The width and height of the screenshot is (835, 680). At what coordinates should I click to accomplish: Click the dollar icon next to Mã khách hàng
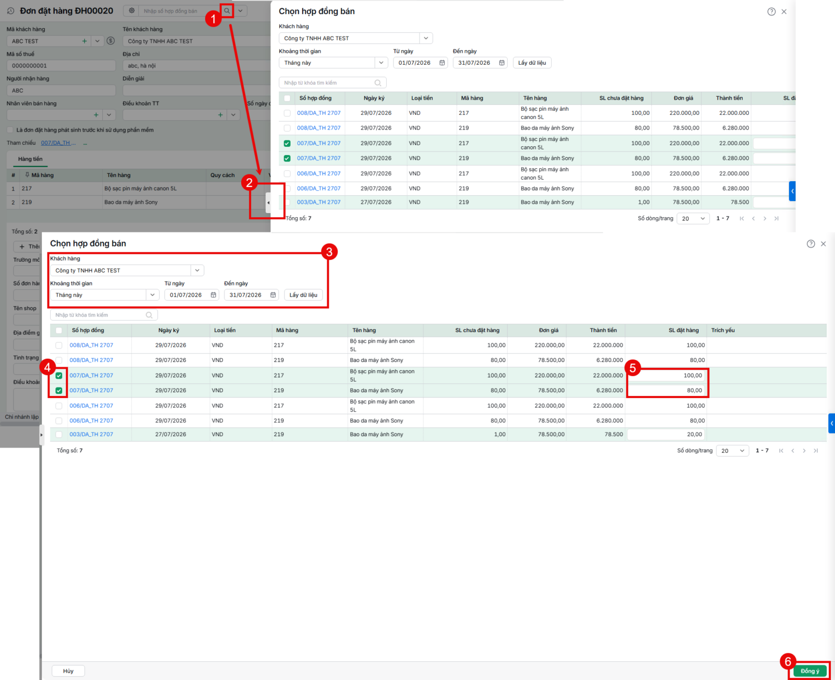pos(111,41)
